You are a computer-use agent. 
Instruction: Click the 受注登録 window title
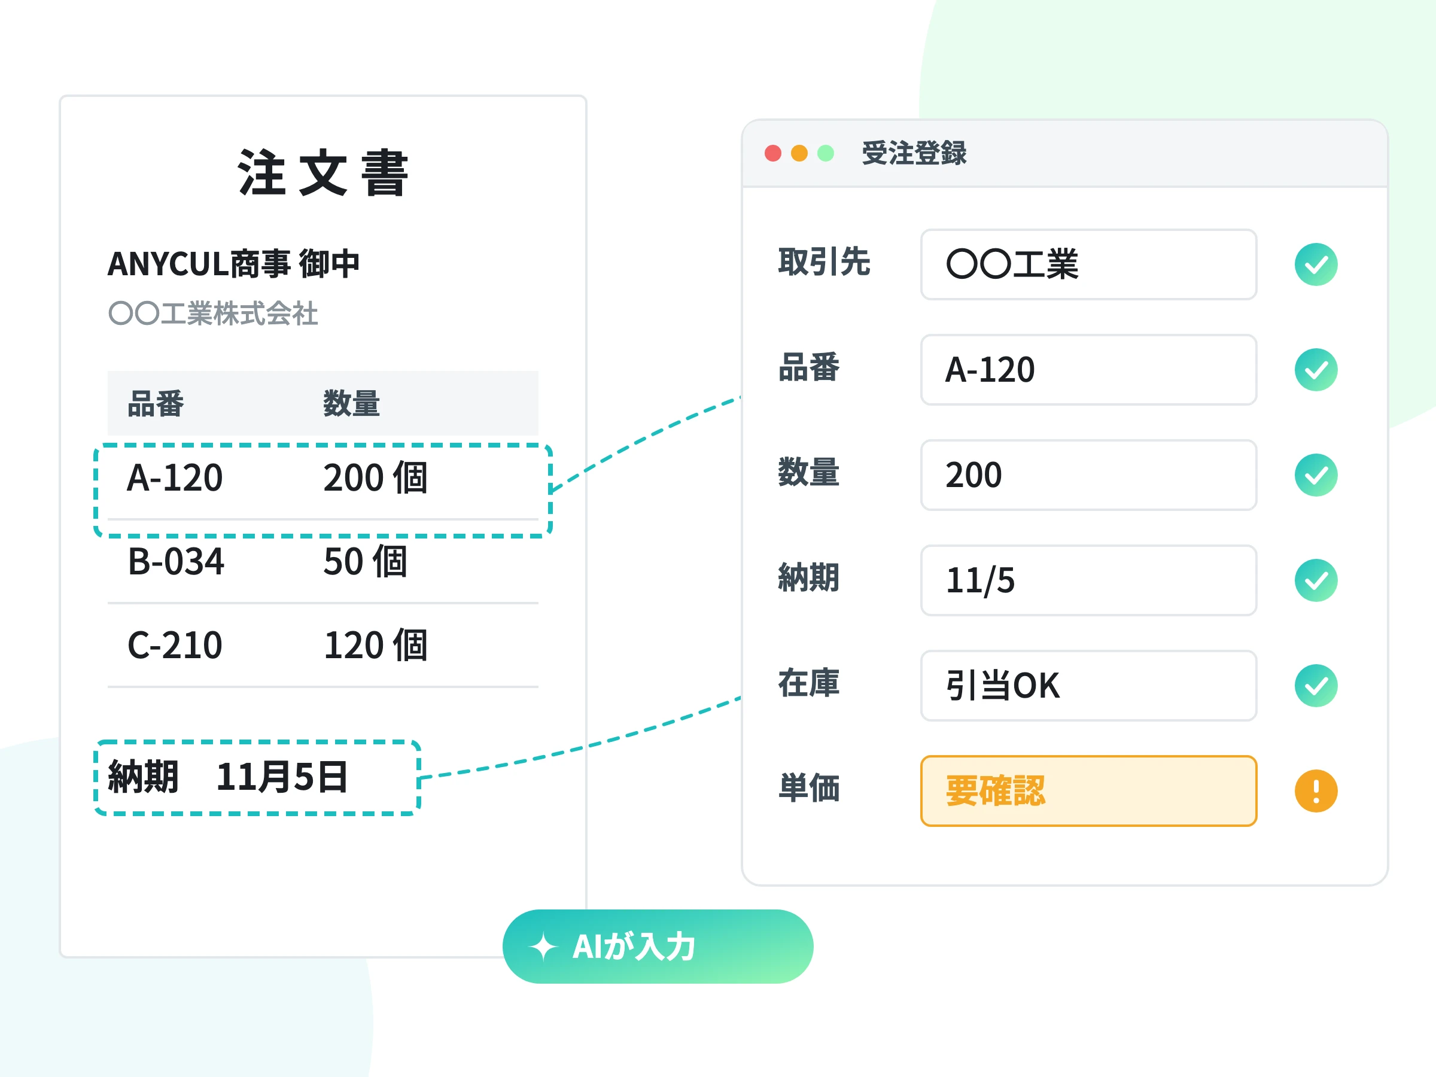914,153
